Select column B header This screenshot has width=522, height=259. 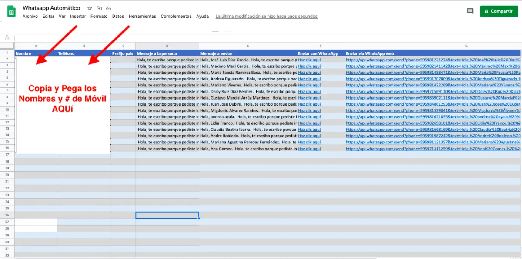(x=84, y=46)
